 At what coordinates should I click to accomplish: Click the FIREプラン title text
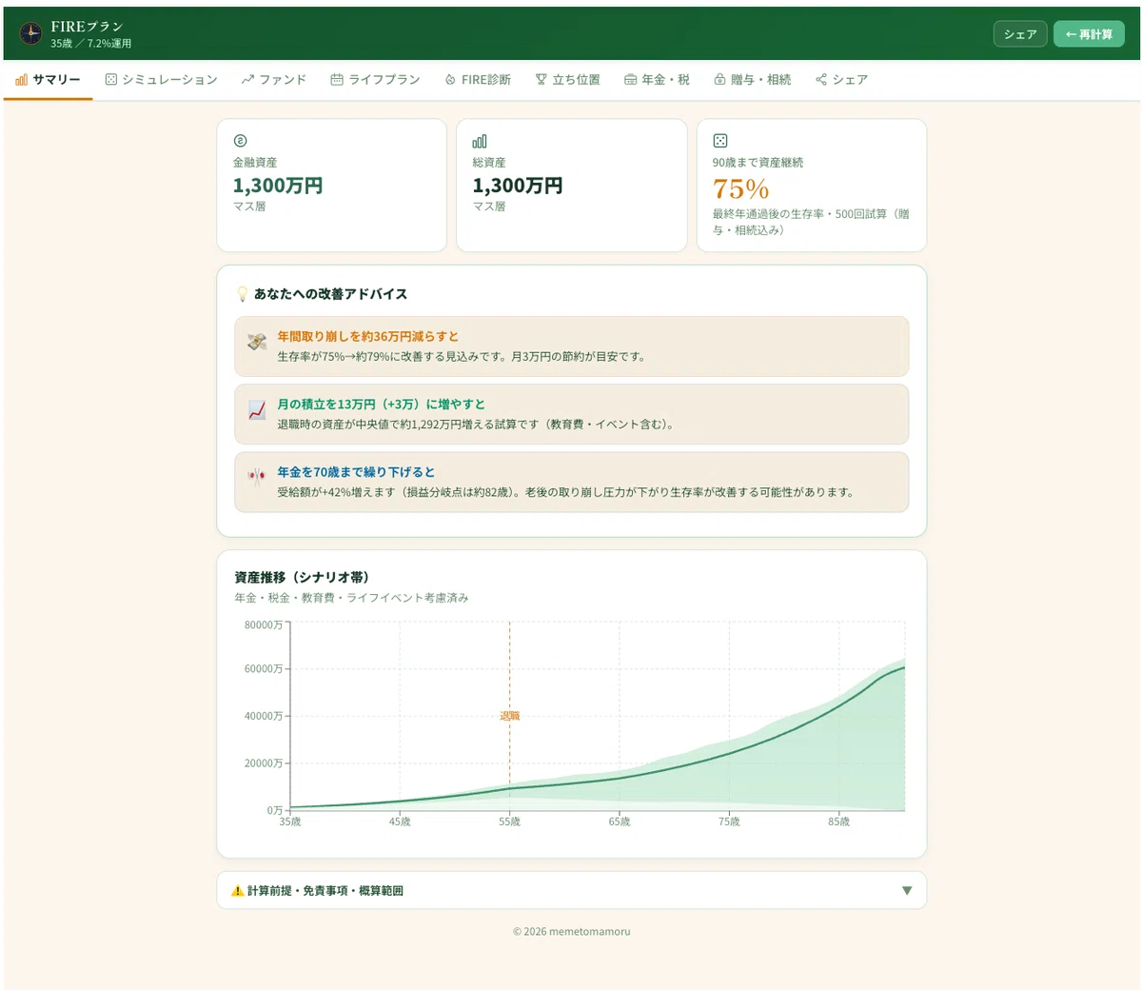(x=87, y=27)
